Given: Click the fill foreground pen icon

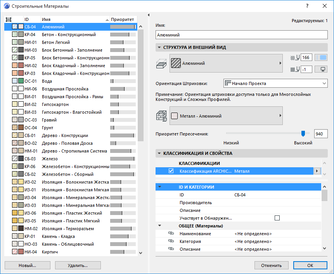Looking at the screenshot, I should 295,57.
